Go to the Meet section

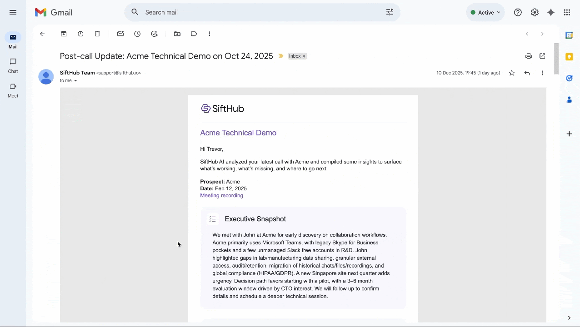tap(13, 90)
